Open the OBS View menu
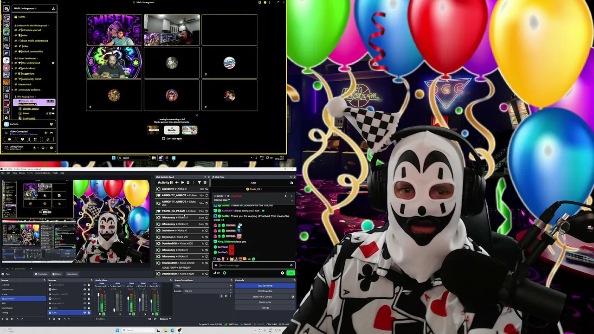This screenshot has height=334, width=594. click(x=14, y=173)
